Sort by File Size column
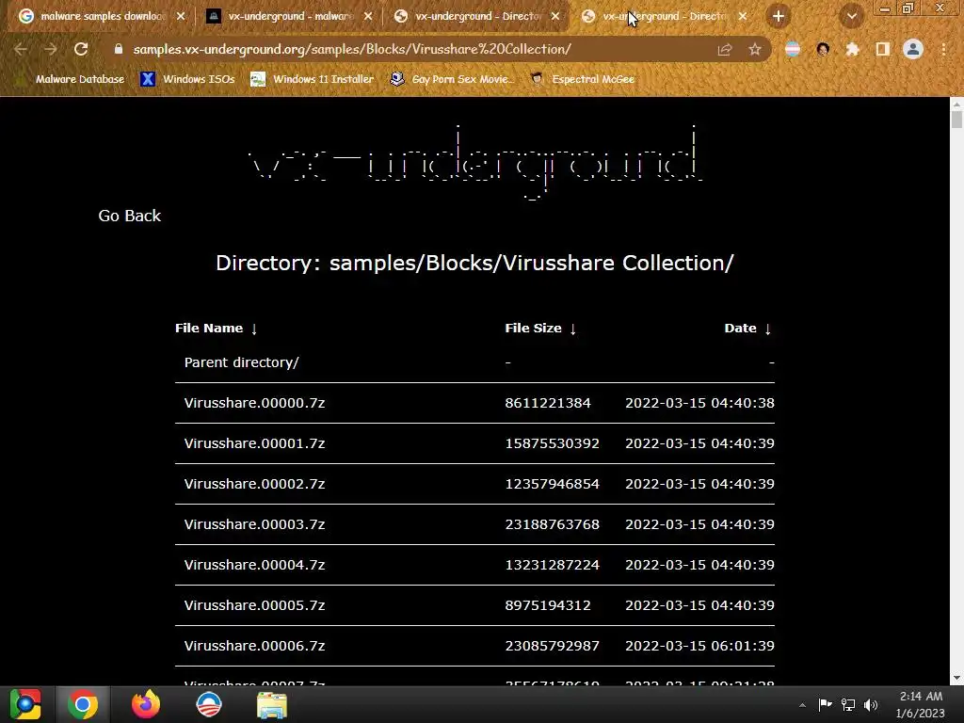 pos(540,329)
